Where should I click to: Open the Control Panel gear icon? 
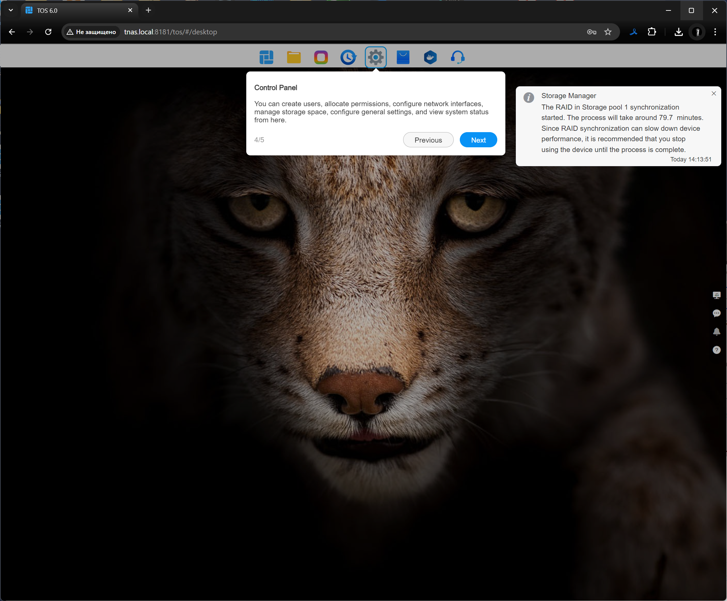[x=375, y=57]
